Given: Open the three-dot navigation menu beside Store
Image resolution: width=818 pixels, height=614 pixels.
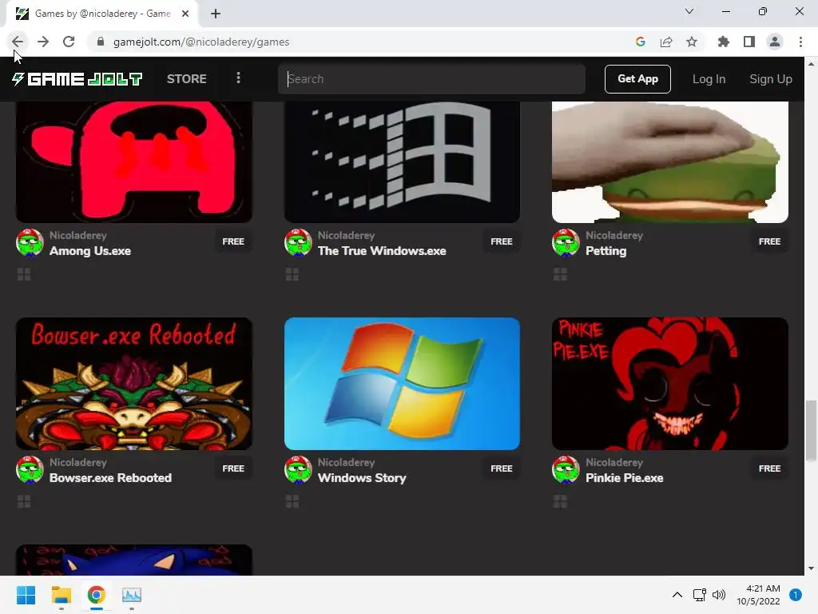Looking at the screenshot, I should coord(238,78).
